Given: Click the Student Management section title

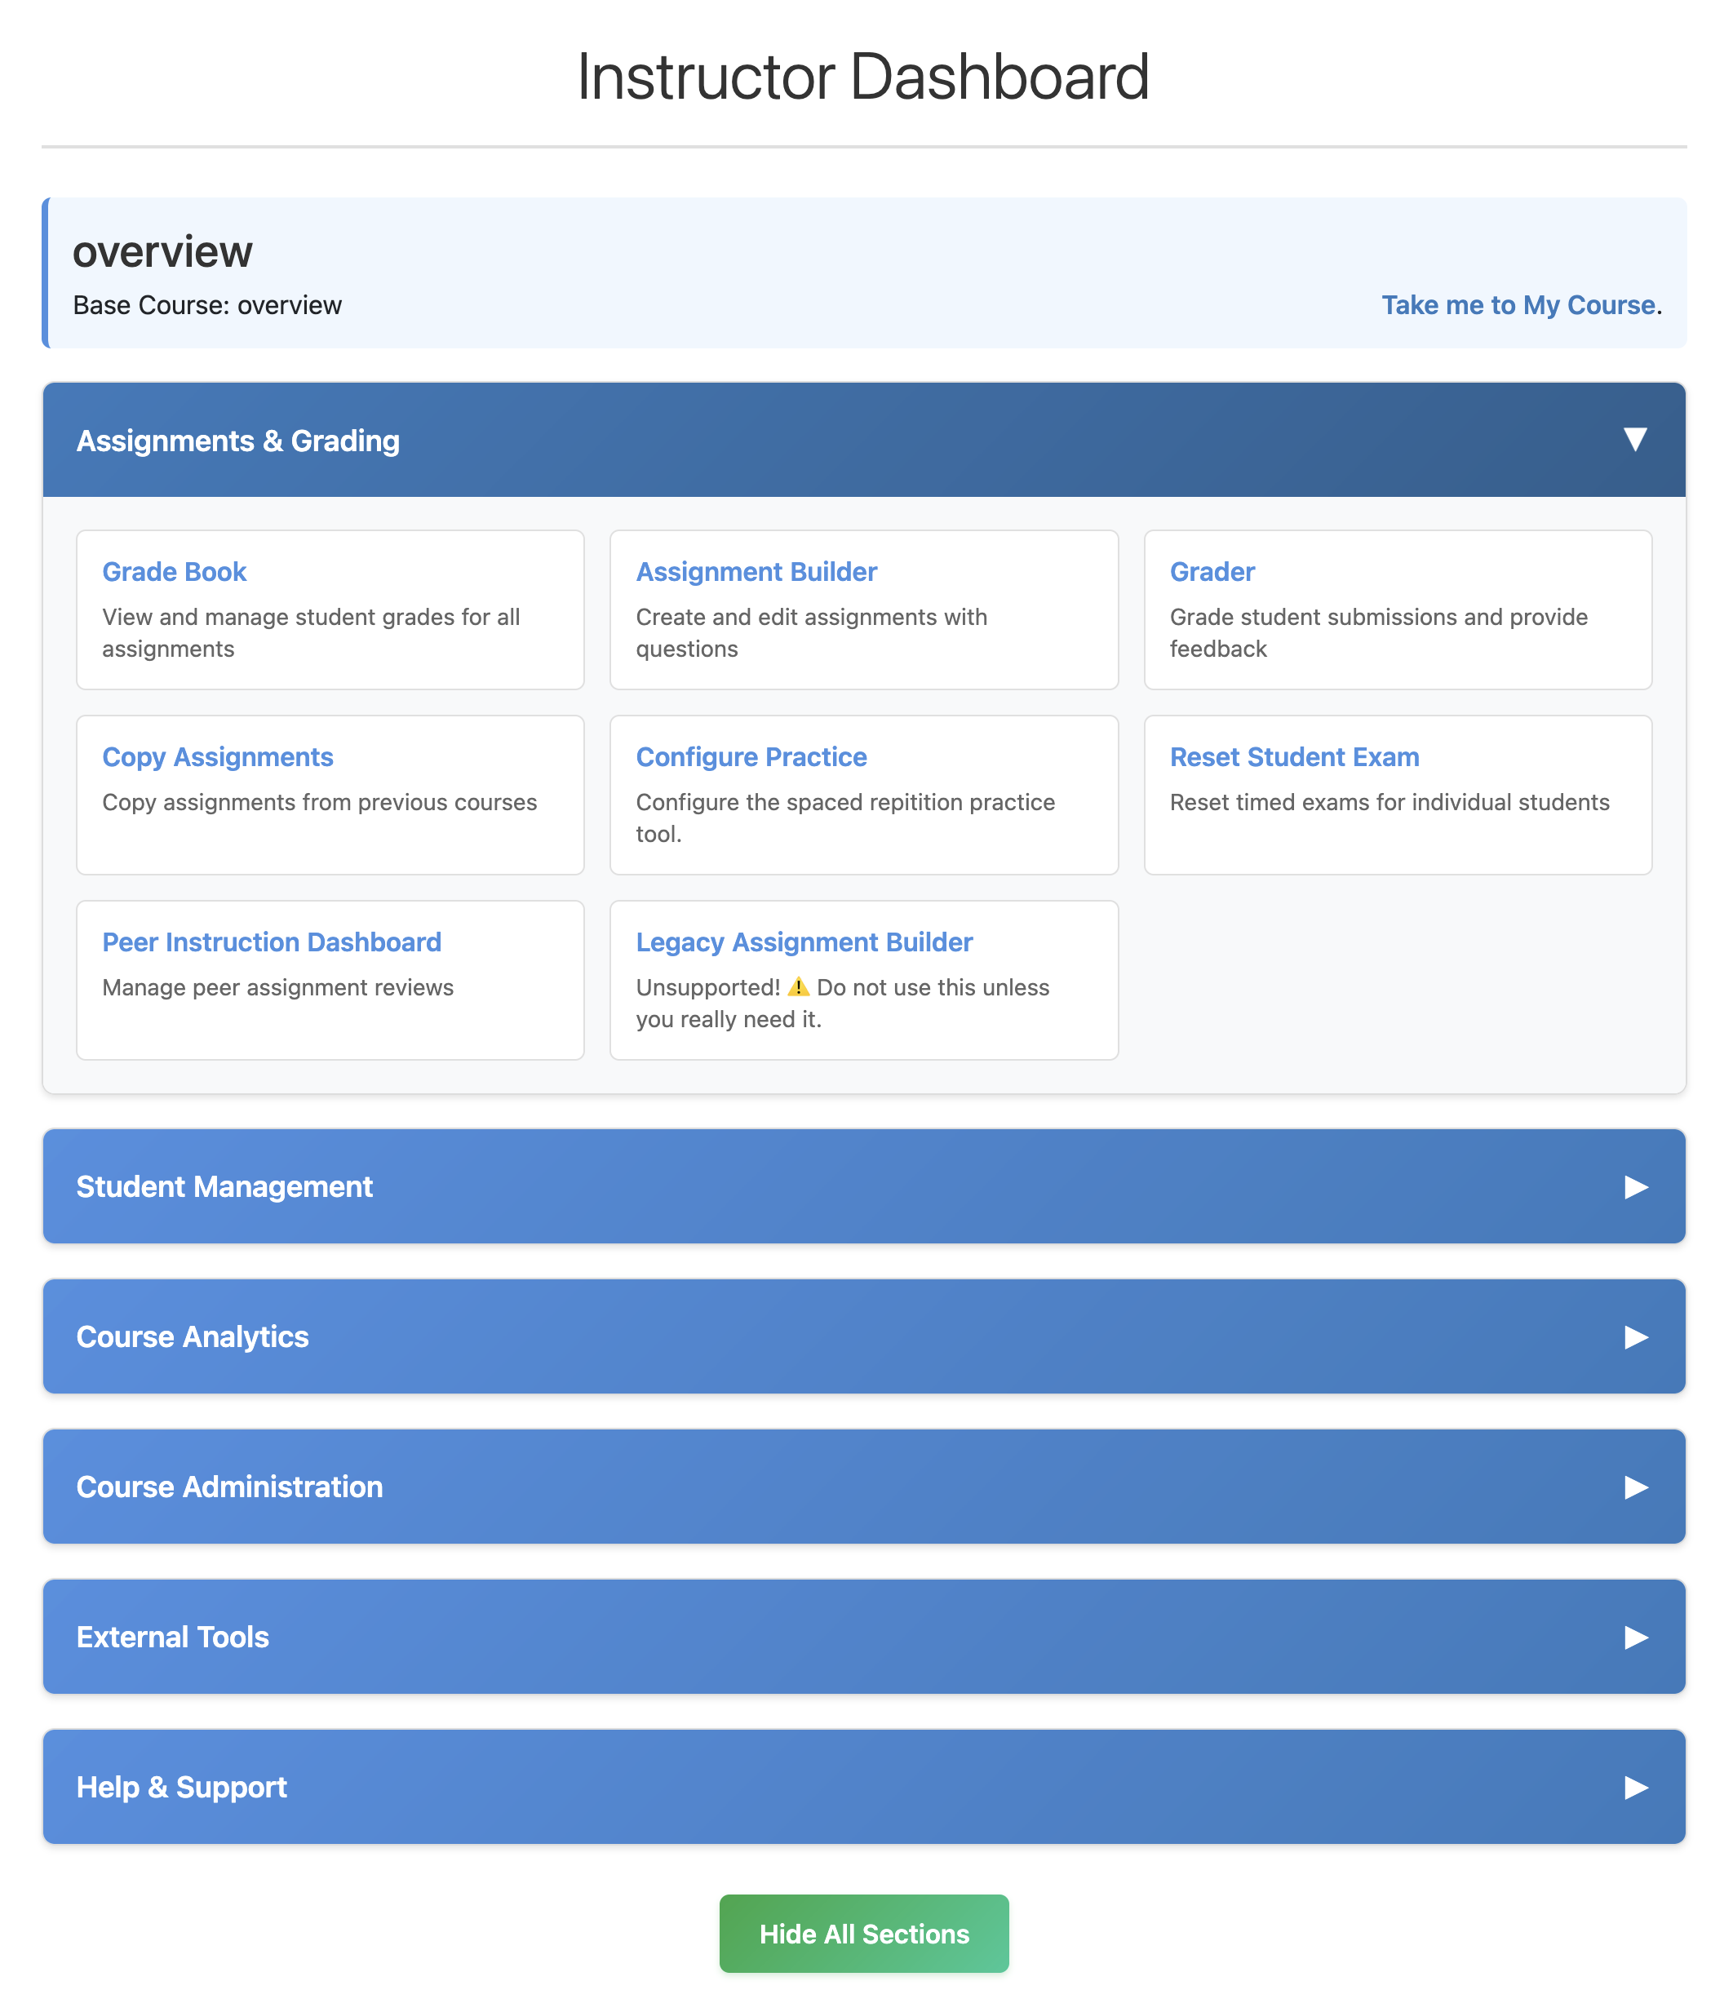Looking at the screenshot, I should click(224, 1186).
